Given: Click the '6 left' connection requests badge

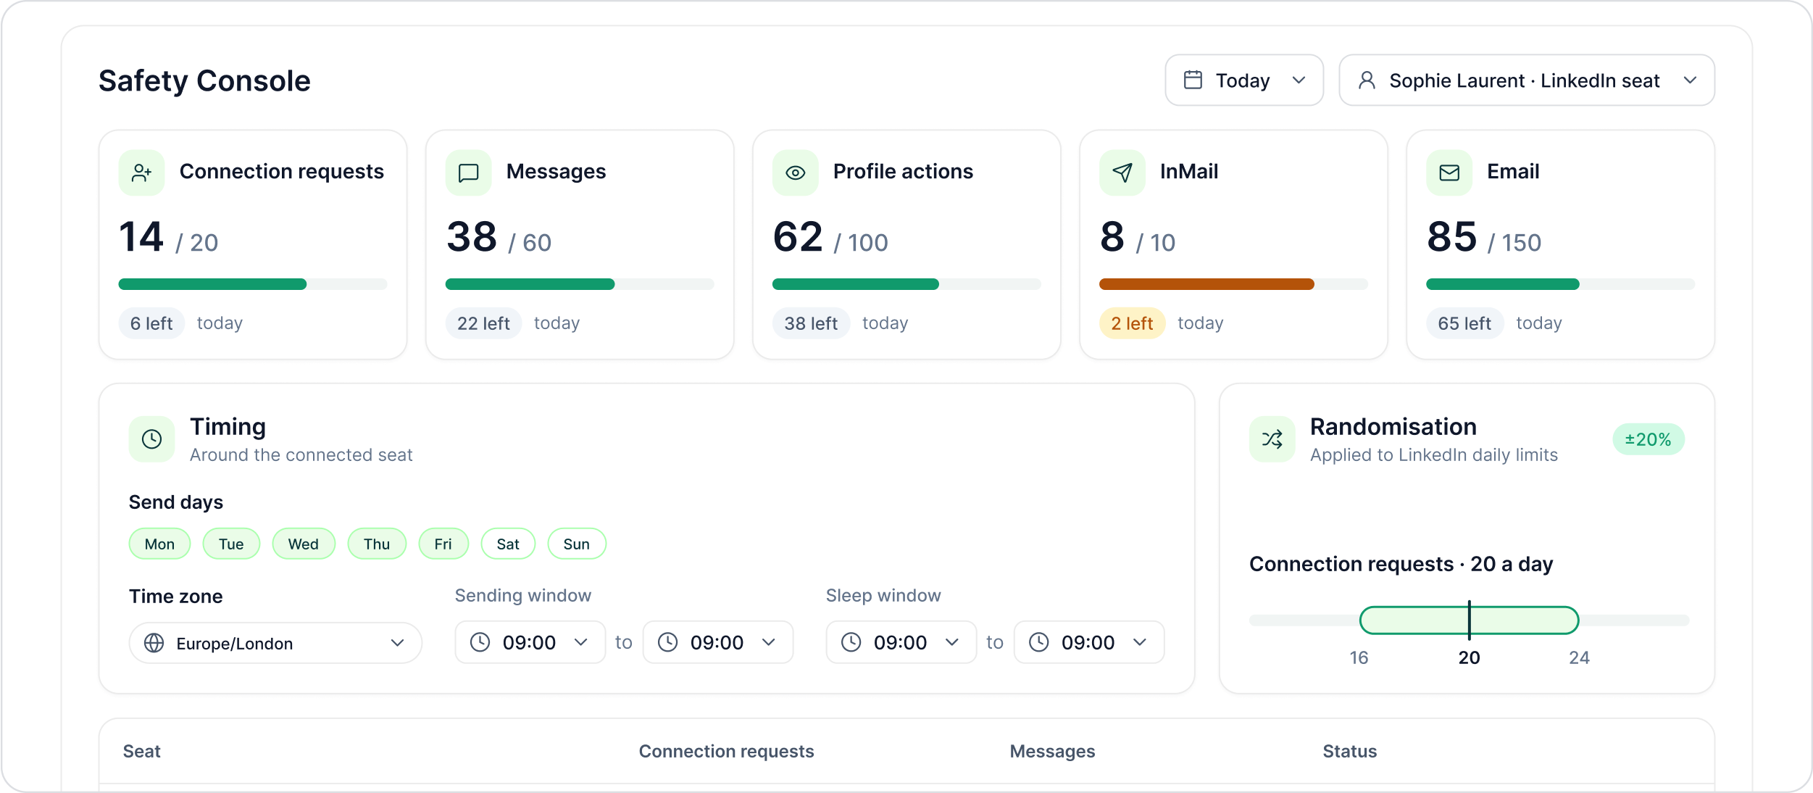Looking at the screenshot, I should pyautogui.click(x=151, y=323).
